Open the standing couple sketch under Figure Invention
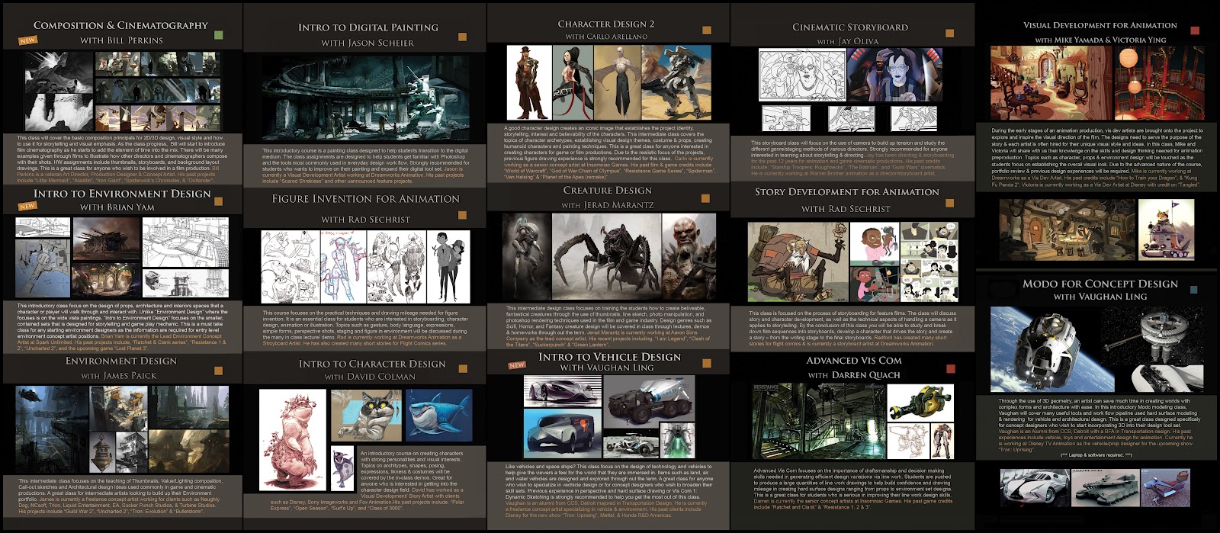1220x533 pixels. coord(448,265)
